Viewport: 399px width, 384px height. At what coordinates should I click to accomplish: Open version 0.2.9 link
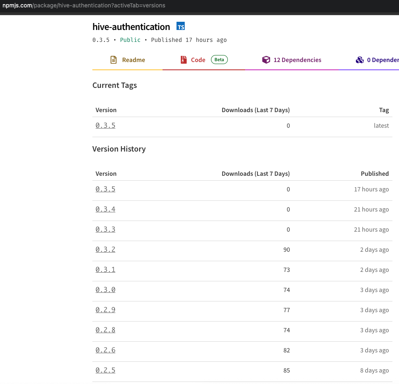[105, 310]
